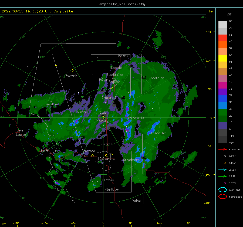Click the Olds city label
The width and height of the screenshot is (243, 227).
point(103,113)
